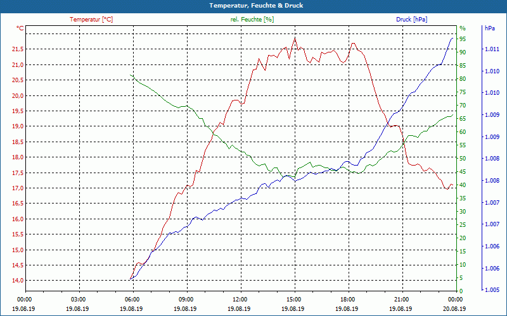Click the chart title "Temperatur, Feuchte & Druck"
507x316 pixels.
click(256, 6)
